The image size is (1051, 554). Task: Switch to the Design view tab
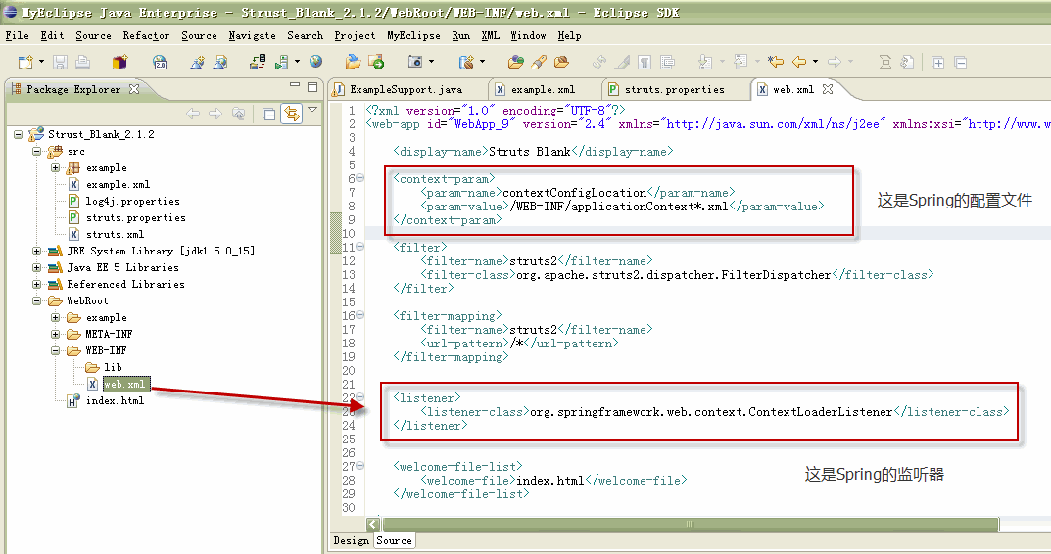click(352, 540)
